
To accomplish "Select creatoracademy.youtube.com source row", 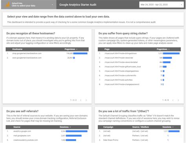I will [x=47, y=140].
